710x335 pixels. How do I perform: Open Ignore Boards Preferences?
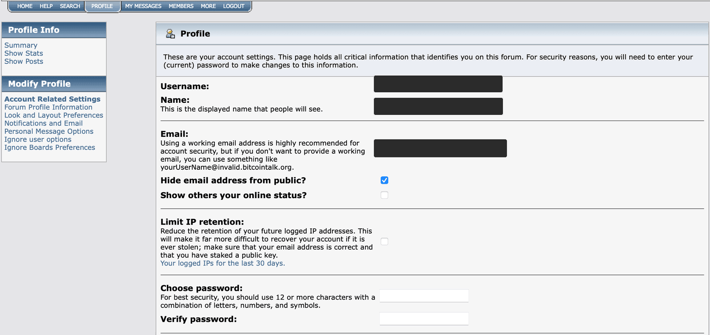pos(50,147)
